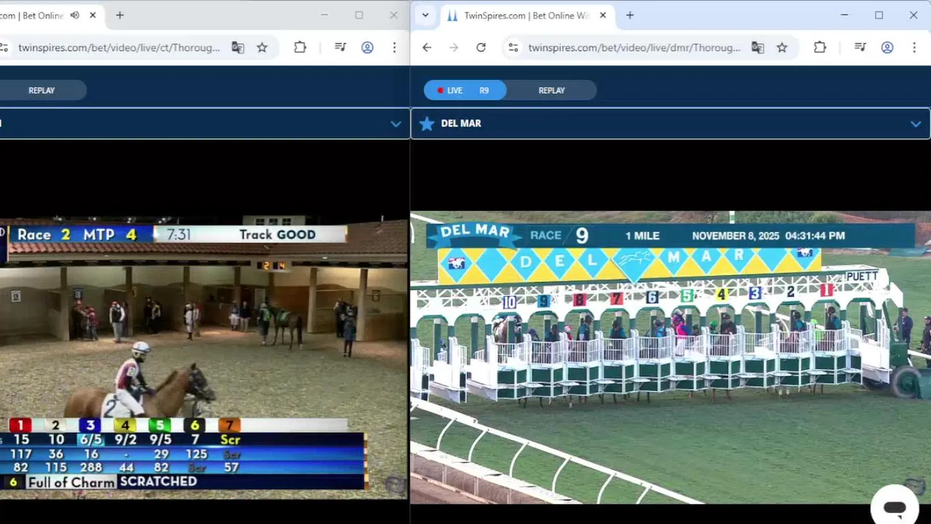Go back in the right browser window
This screenshot has width=931, height=524.
click(427, 47)
